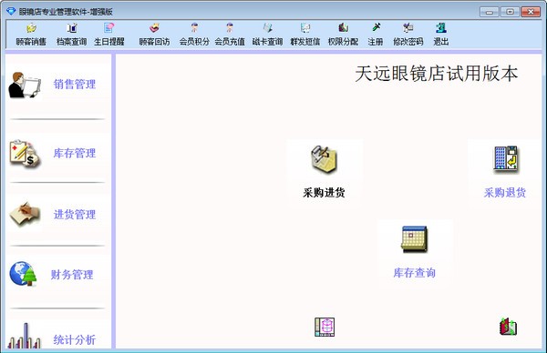This screenshot has height=353, width=547.
Task: Open 权限分配 permissions tool
Action: point(343,35)
